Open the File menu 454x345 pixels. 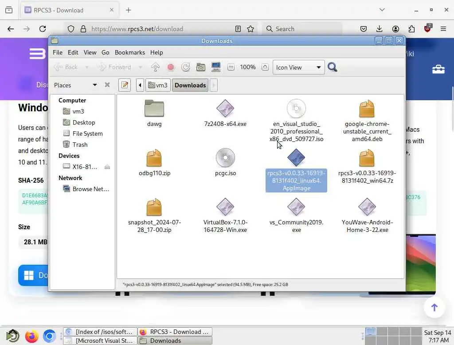[57, 52]
